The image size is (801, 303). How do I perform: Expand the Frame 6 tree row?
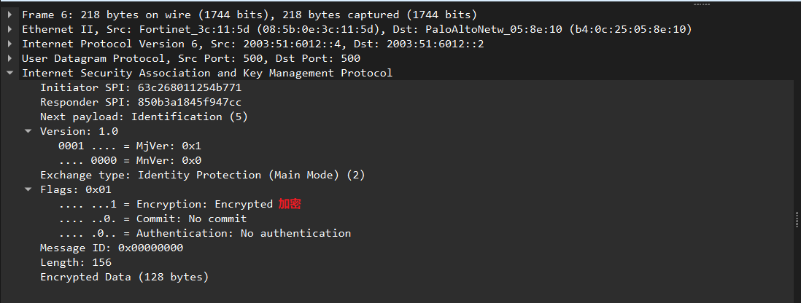(9, 15)
